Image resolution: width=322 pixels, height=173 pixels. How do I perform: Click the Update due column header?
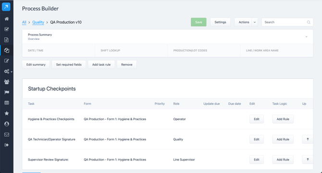[x=211, y=104]
